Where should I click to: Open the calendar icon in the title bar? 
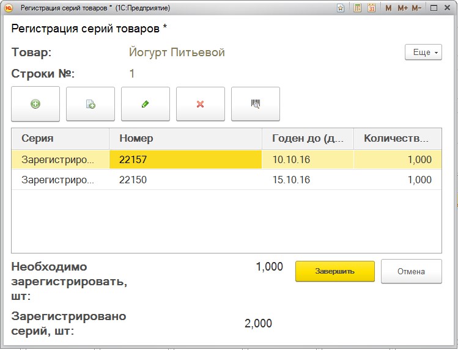click(371, 8)
